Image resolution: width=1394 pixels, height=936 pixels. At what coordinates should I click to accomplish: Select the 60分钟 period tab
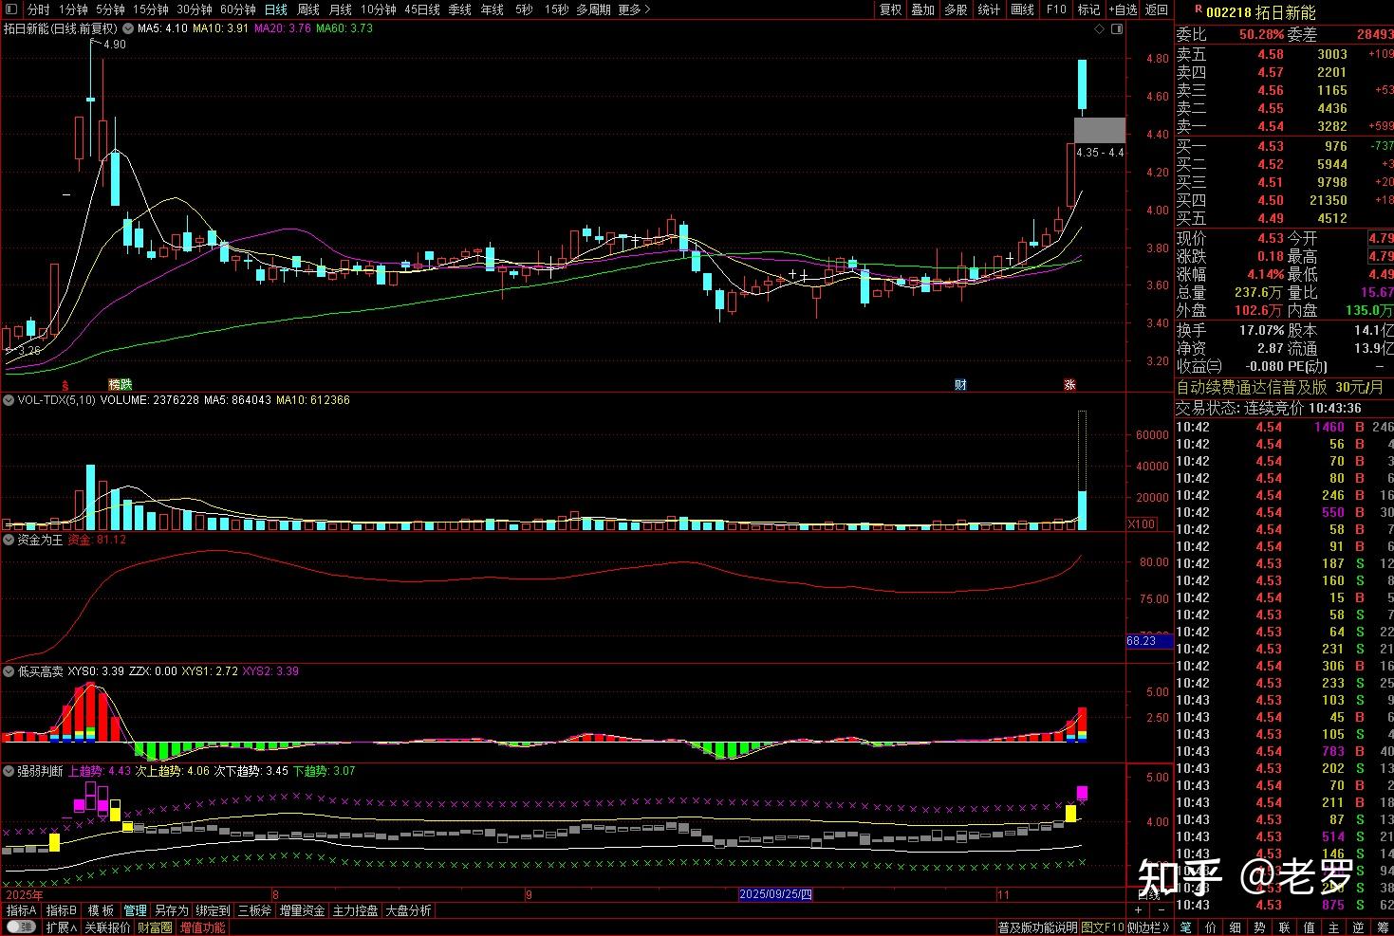237,9
